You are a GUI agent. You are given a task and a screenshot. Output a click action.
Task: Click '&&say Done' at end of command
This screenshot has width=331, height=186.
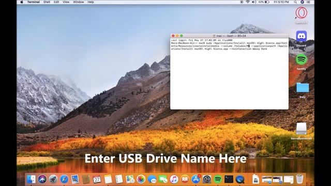pos(260,49)
